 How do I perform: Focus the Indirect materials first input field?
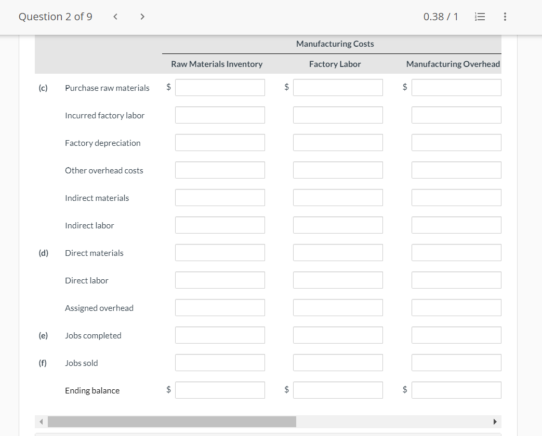click(220, 197)
